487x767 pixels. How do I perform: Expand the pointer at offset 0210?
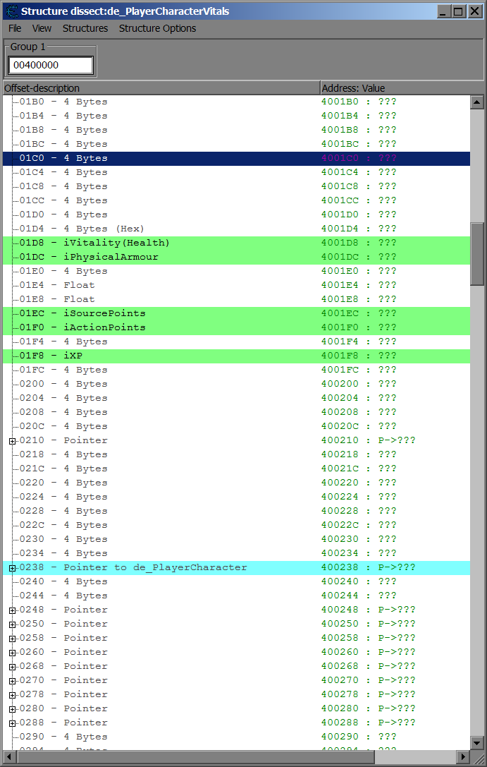pos(13,441)
